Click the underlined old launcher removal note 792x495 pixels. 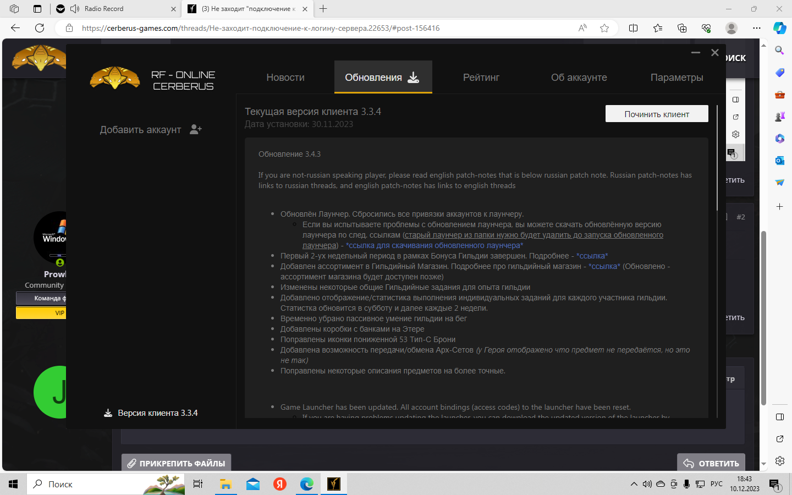483,240
